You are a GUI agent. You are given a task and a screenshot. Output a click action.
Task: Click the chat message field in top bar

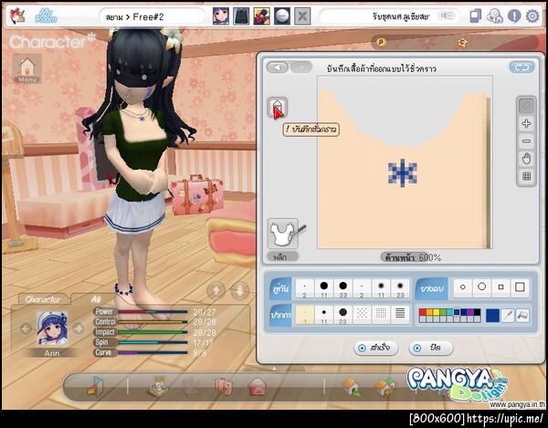click(x=390, y=16)
